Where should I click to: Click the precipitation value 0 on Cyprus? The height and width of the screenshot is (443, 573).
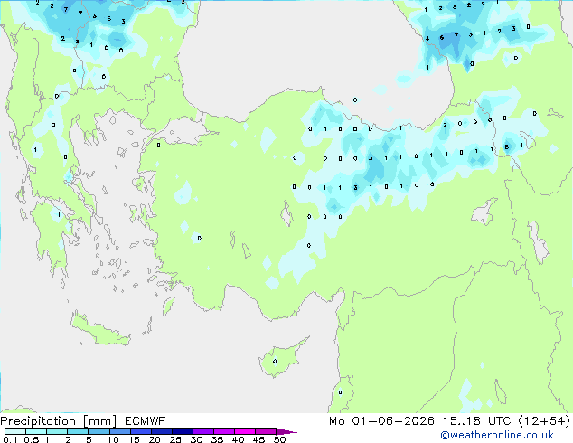(x=275, y=361)
